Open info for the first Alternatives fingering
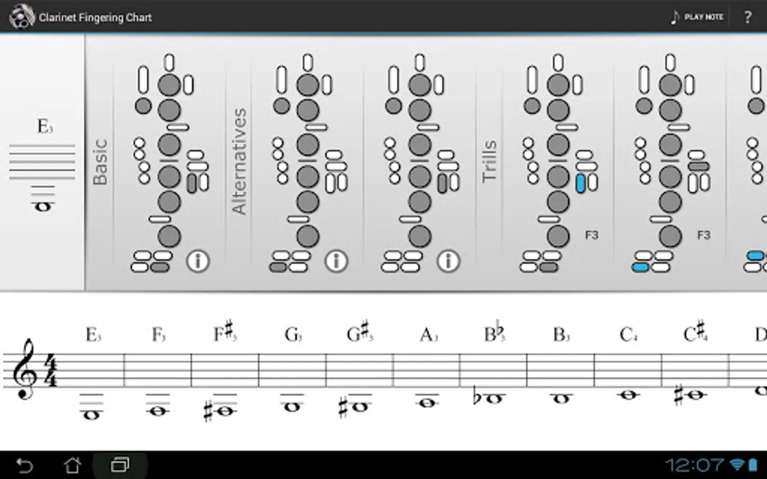 pyautogui.click(x=336, y=261)
